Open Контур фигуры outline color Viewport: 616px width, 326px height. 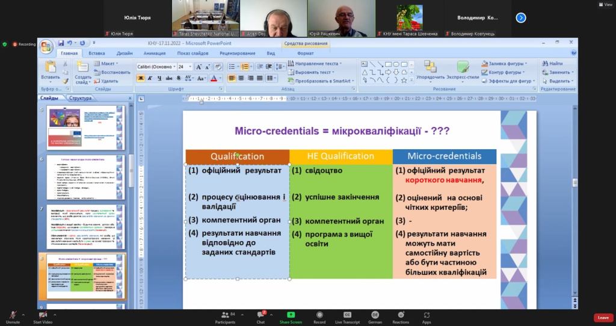click(503, 72)
